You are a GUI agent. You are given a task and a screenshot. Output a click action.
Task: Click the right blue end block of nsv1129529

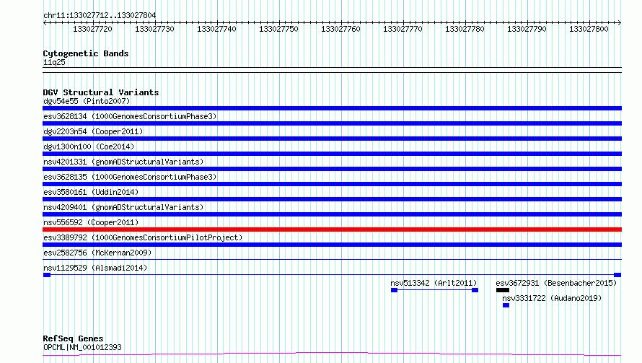coord(618,275)
